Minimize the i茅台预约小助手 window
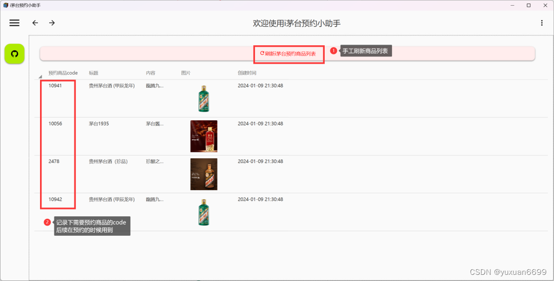This screenshot has width=554, height=281. 512,5
